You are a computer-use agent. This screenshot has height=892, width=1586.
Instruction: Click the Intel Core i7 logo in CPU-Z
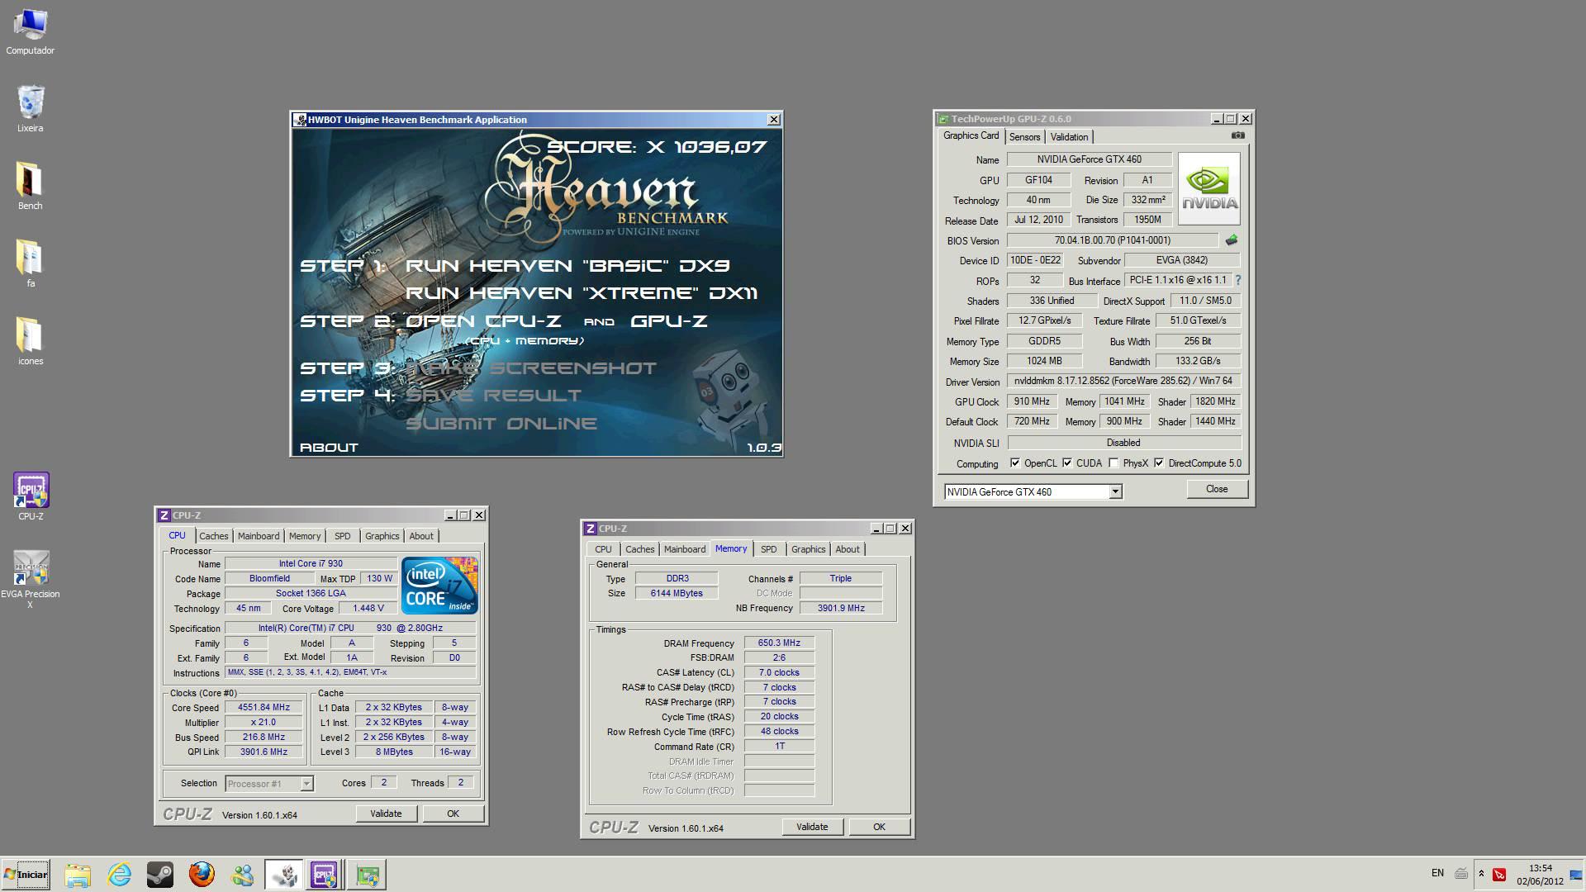pyautogui.click(x=439, y=585)
